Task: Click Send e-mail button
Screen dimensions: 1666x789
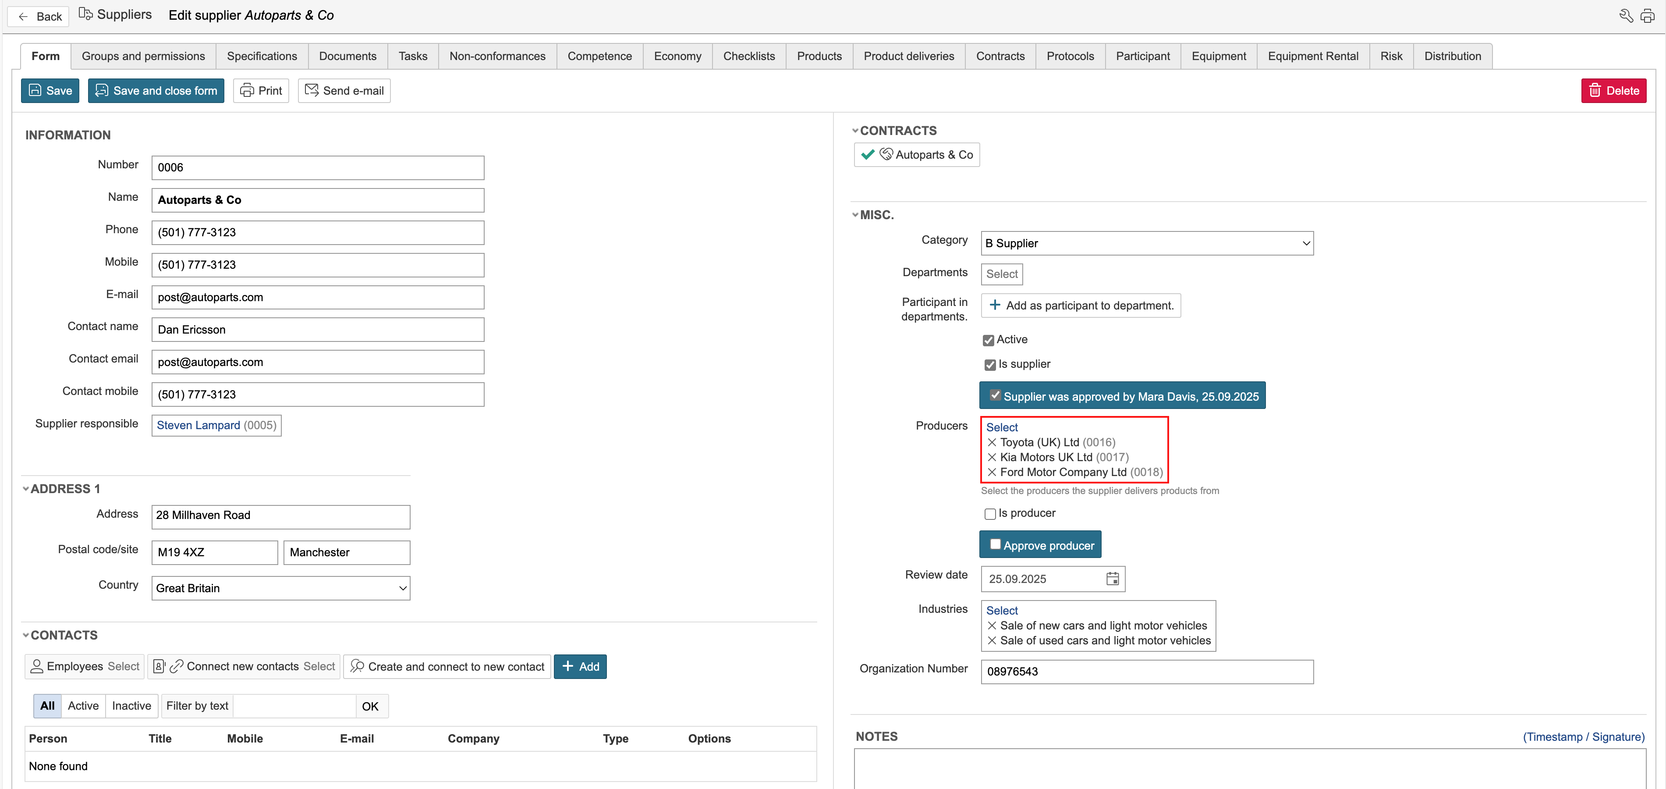Action: (344, 91)
